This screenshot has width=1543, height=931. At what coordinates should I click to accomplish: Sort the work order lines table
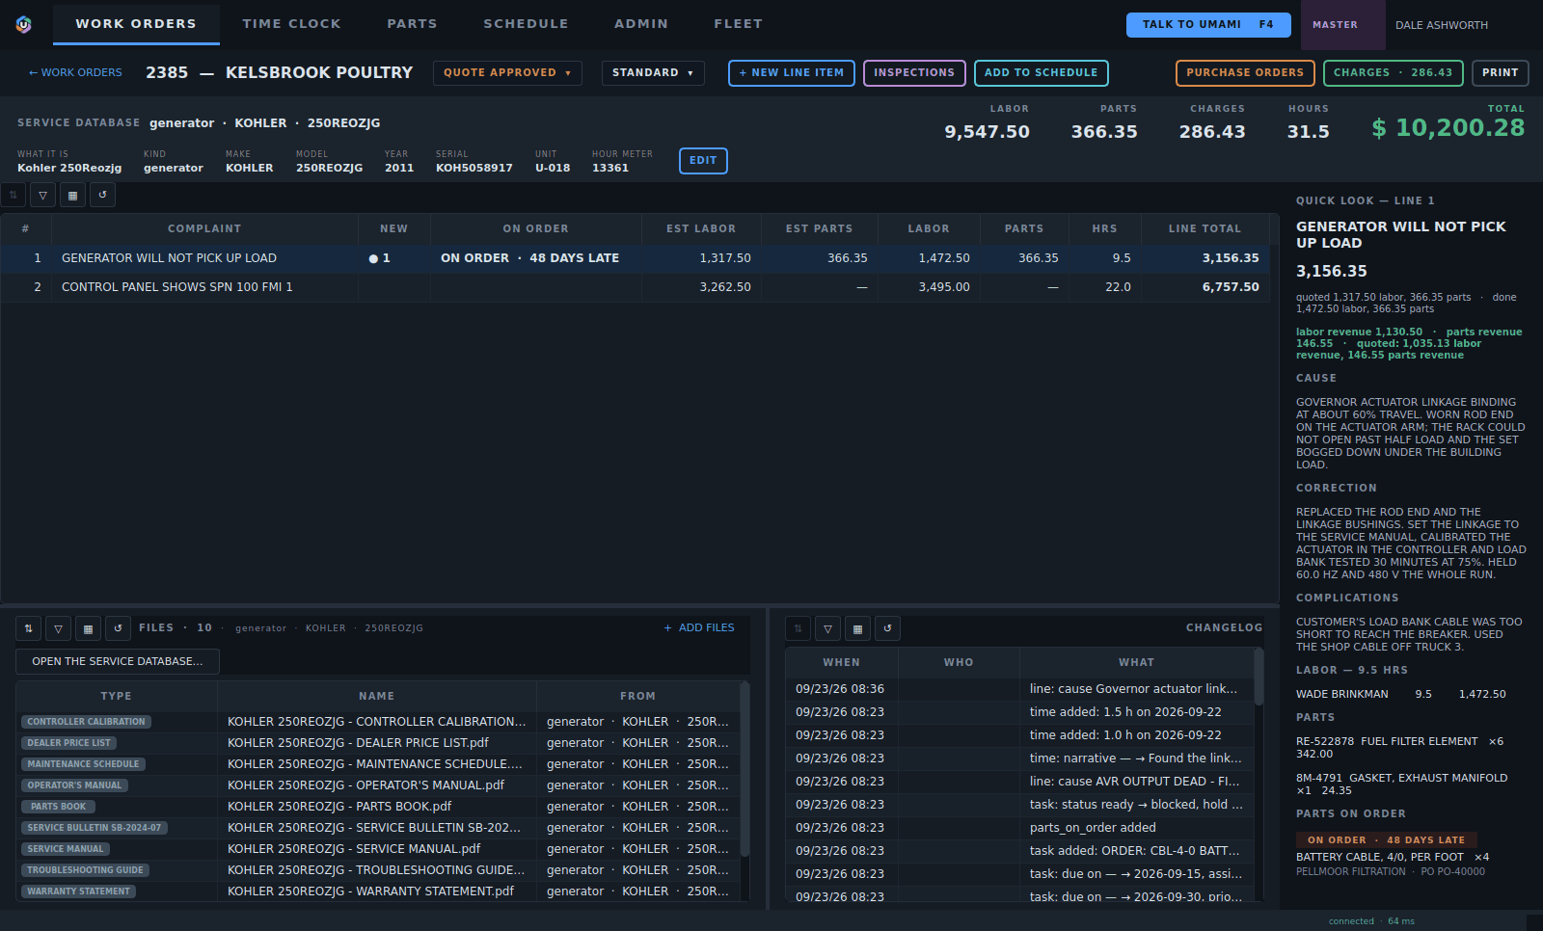(14, 196)
